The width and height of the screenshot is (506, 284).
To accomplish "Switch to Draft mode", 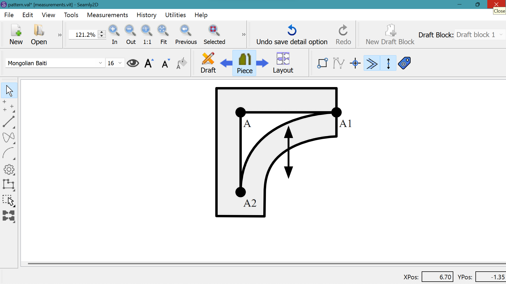I will [x=208, y=63].
